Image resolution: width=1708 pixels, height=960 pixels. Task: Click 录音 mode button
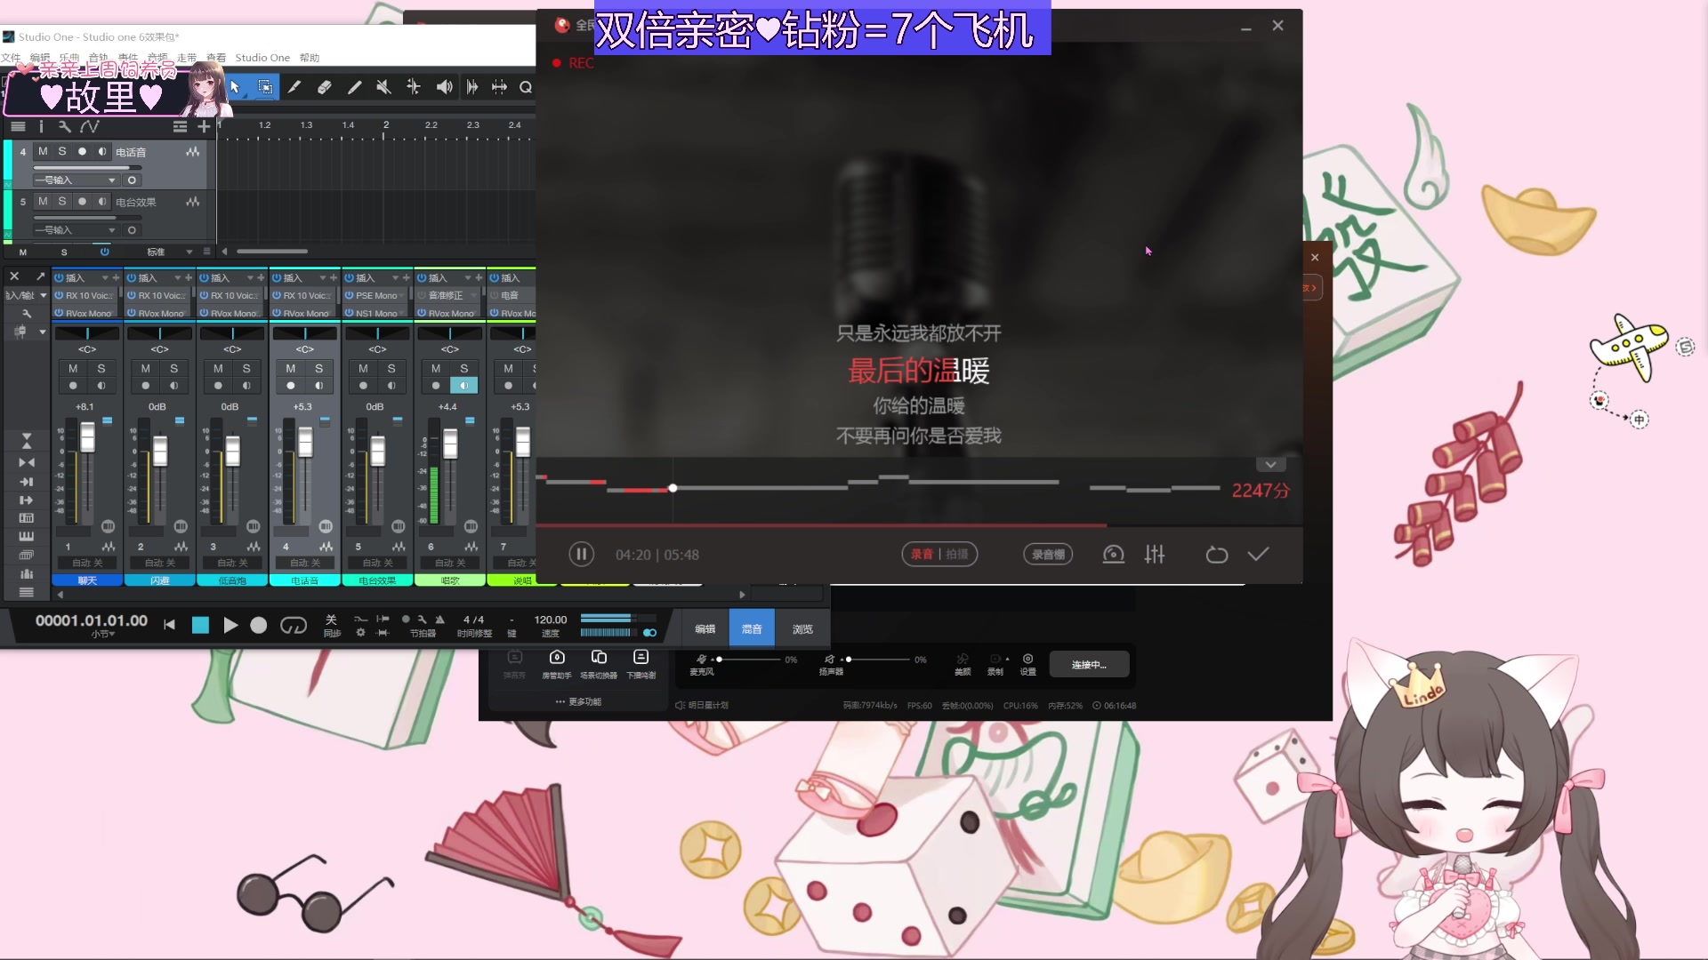pyautogui.click(x=922, y=555)
